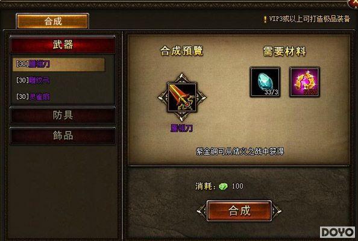The width and height of the screenshot is (358, 241).
Task: Click the left arrow ornament beside bottom 合成 button
Action: click(x=202, y=211)
